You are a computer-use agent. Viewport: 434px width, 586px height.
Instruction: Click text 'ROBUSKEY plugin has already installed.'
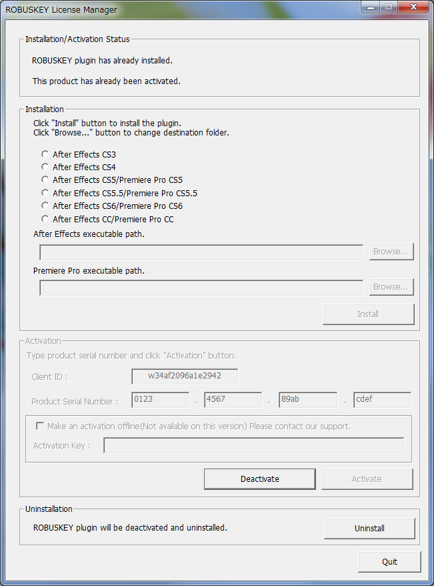[x=102, y=61]
